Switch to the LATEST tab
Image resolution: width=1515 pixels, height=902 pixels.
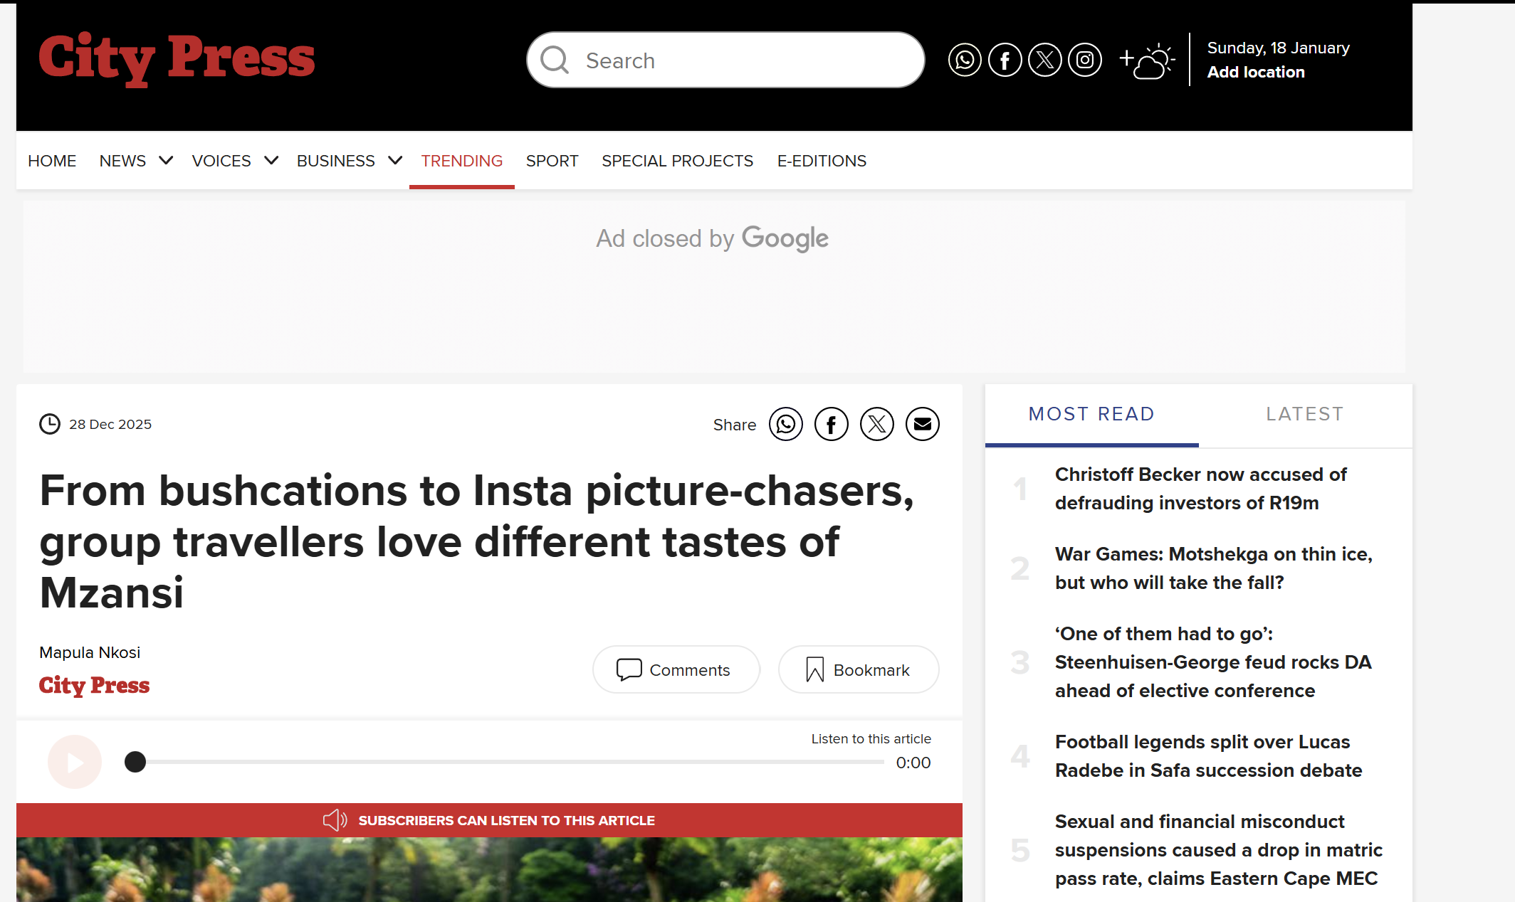pyautogui.click(x=1304, y=414)
